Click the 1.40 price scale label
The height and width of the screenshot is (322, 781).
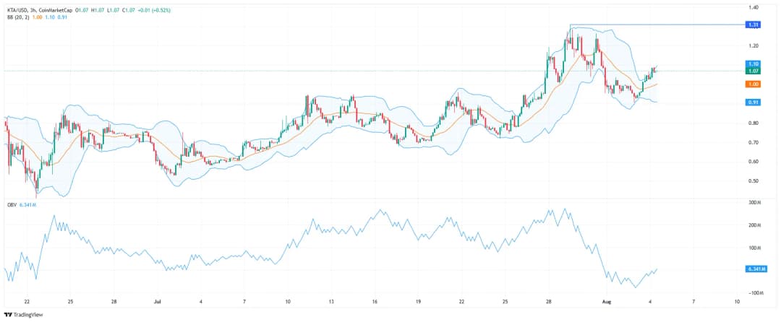click(x=753, y=7)
